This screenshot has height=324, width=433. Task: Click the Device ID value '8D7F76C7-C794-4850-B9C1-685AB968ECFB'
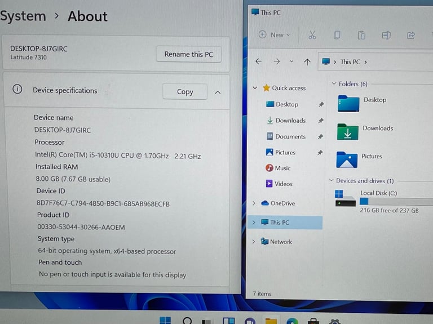pos(103,203)
